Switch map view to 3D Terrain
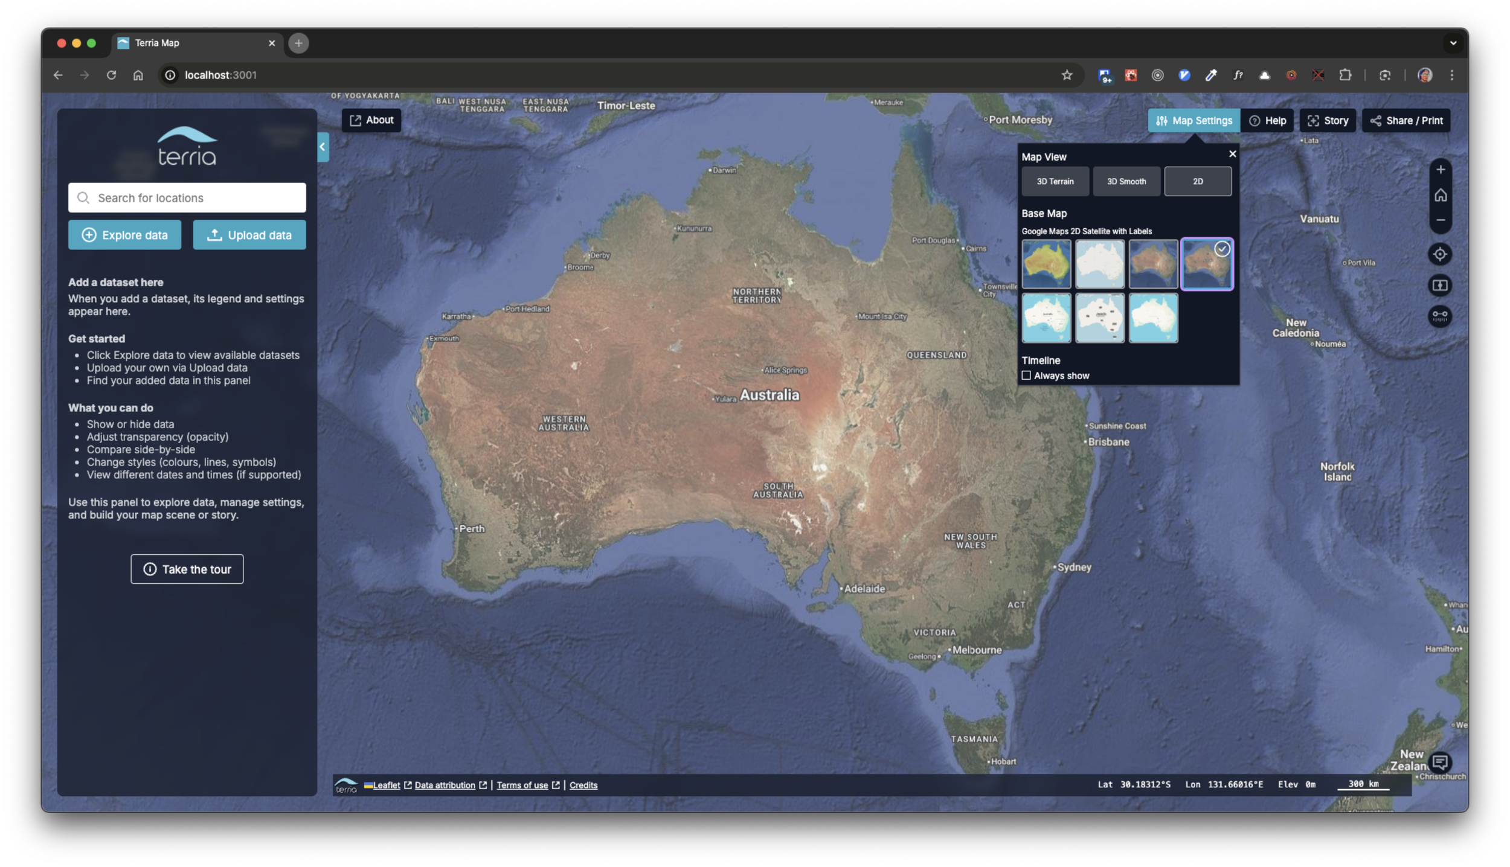 (1055, 181)
